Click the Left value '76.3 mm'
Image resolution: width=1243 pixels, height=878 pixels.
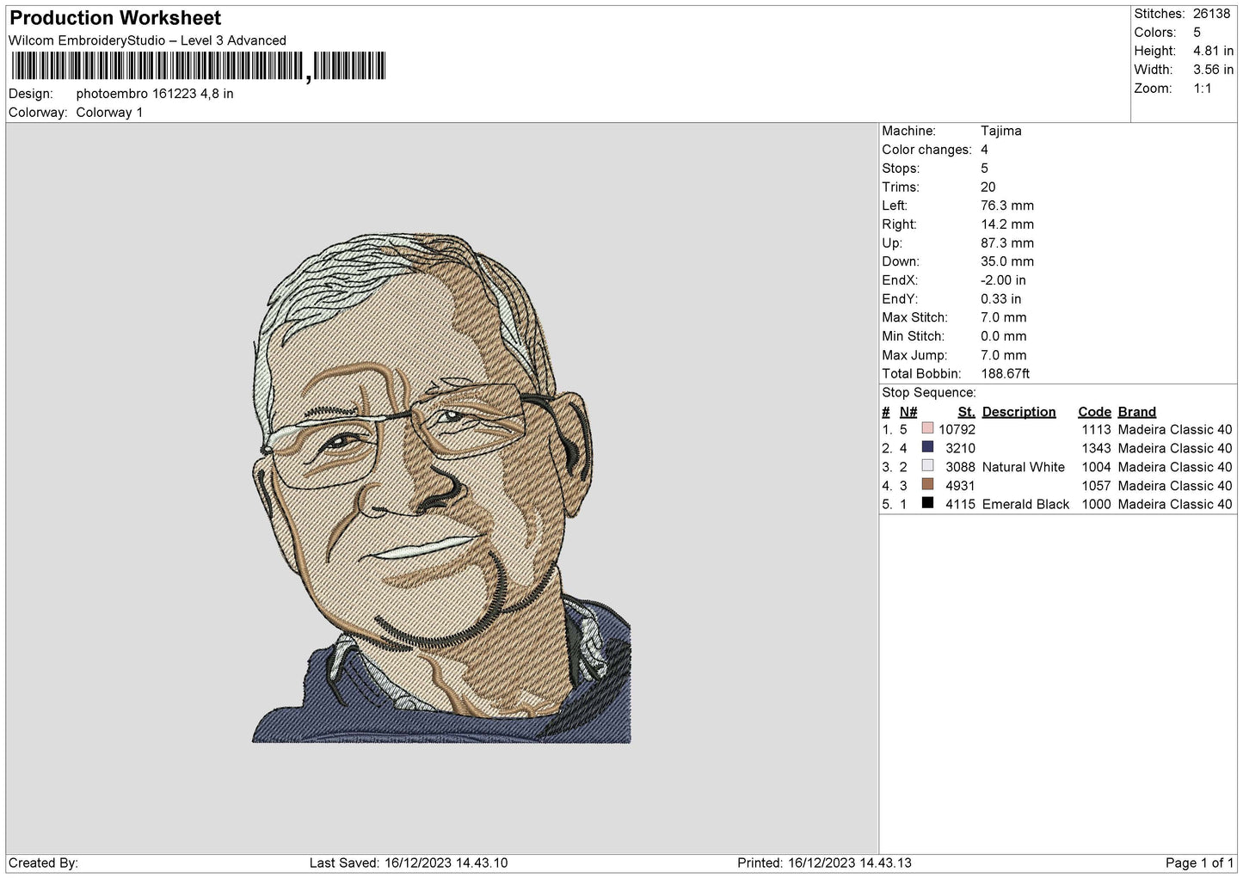[1007, 206]
